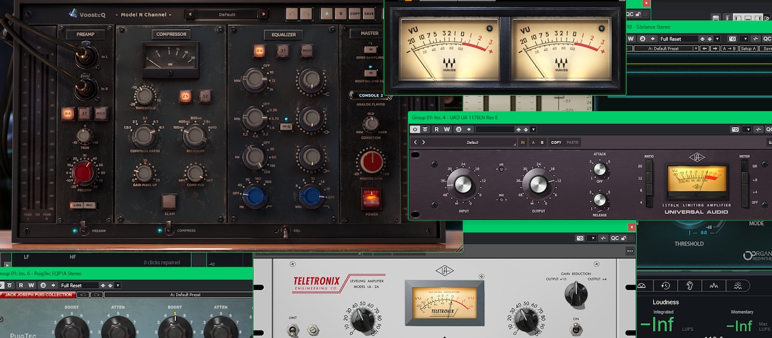This screenshot has width=772, height=338.
Task: Open the clock history icon tab in loudness panel
Action: pyautogui.click(x=666, y=286)
